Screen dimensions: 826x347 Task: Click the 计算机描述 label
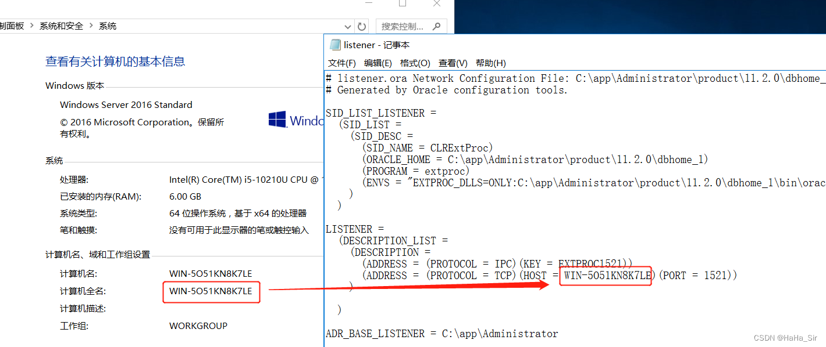[83, 309]
